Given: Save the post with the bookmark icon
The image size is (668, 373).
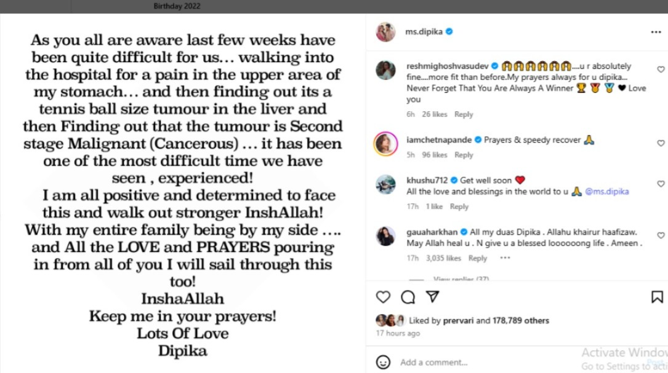Looking at the screenshot, I should click(x=657, y=297).
